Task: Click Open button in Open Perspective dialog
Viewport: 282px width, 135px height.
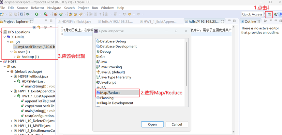Action: [152, 124]
